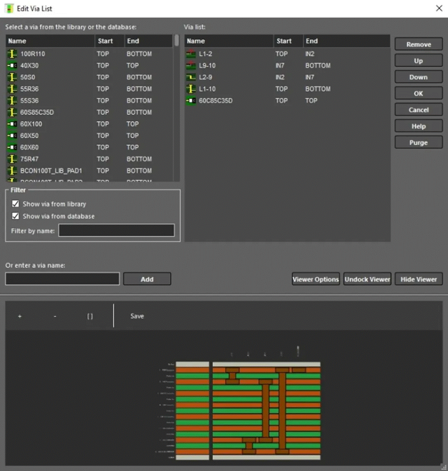This screenshot has width=448, height=471.
Task: Open Viewer Options
Action: click(x=316, y=279)
